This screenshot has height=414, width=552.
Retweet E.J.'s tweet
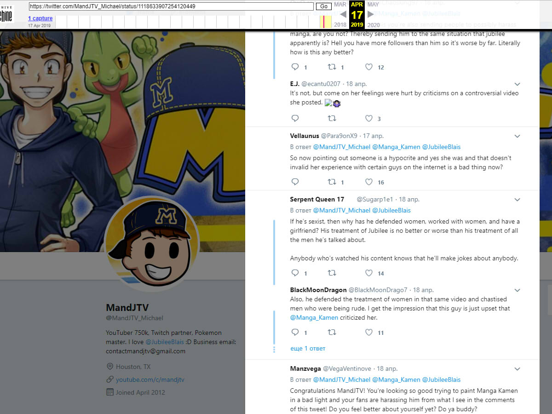click(332, 119)
